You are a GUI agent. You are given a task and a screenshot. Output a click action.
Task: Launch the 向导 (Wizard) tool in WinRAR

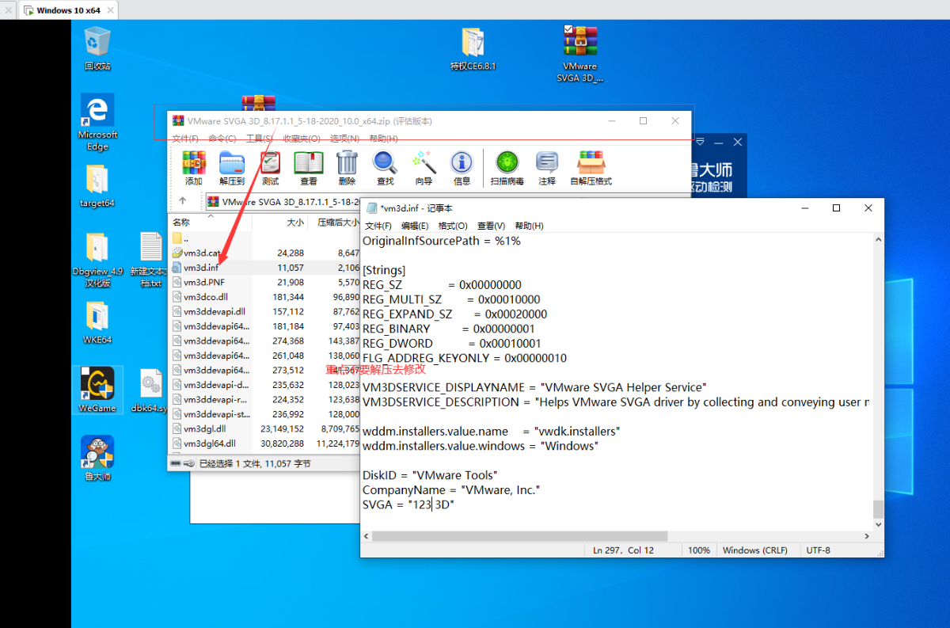point(424,169)
